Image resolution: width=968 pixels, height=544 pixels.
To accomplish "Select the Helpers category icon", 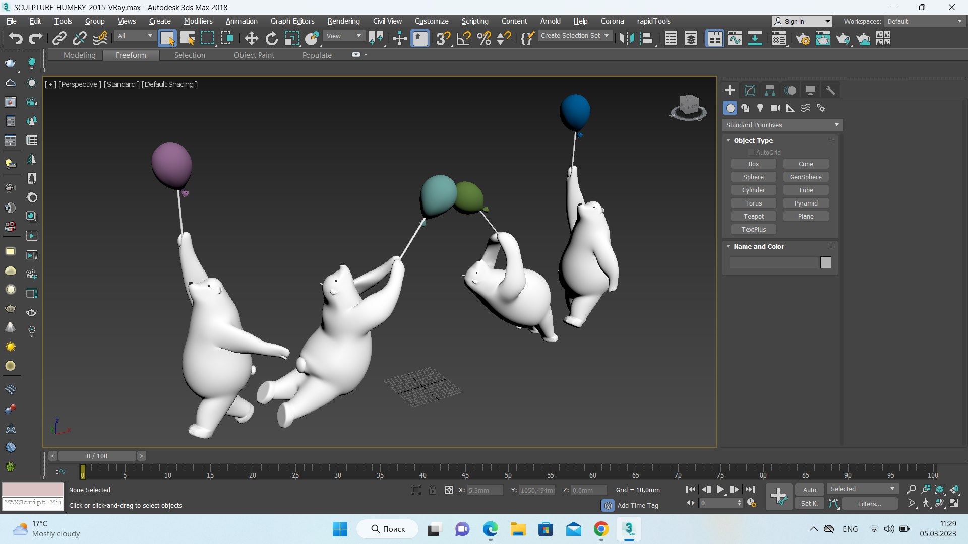I will tap(791, 108).
